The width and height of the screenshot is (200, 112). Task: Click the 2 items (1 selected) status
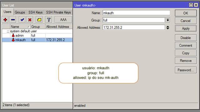pos(16,105)
